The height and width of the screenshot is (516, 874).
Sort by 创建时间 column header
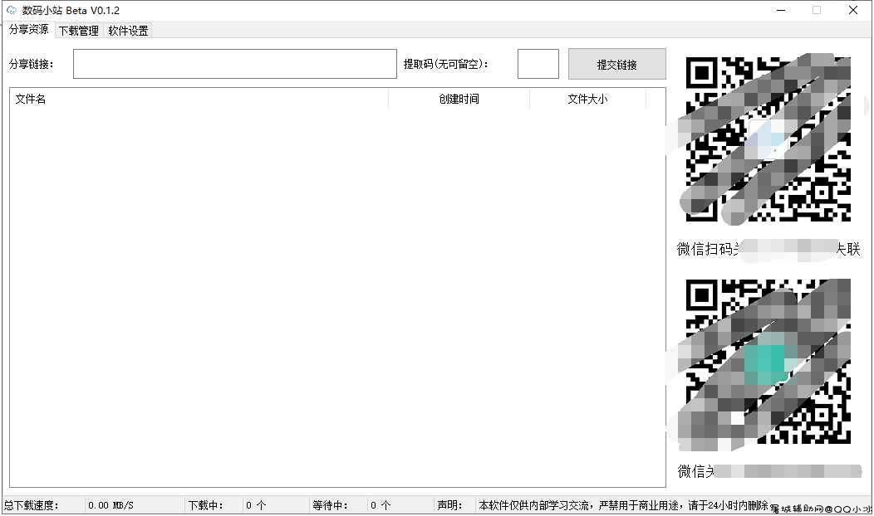point(459,99)
